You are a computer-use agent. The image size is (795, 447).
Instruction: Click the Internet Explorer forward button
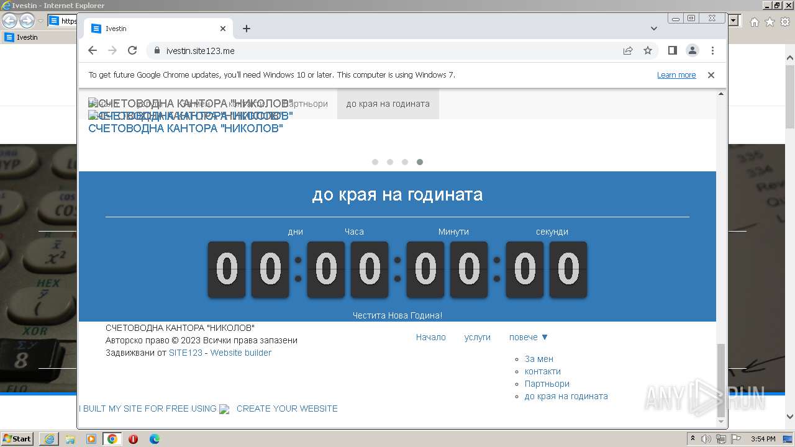[27, 20]
